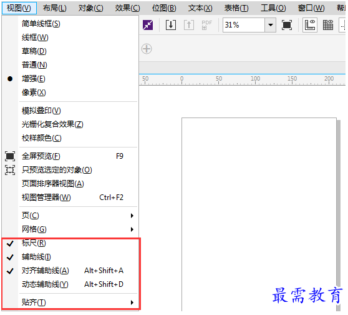Toggle 模拟叠印(V) option
This screenshot has height=315, width=348.
[x=70, y=111]
